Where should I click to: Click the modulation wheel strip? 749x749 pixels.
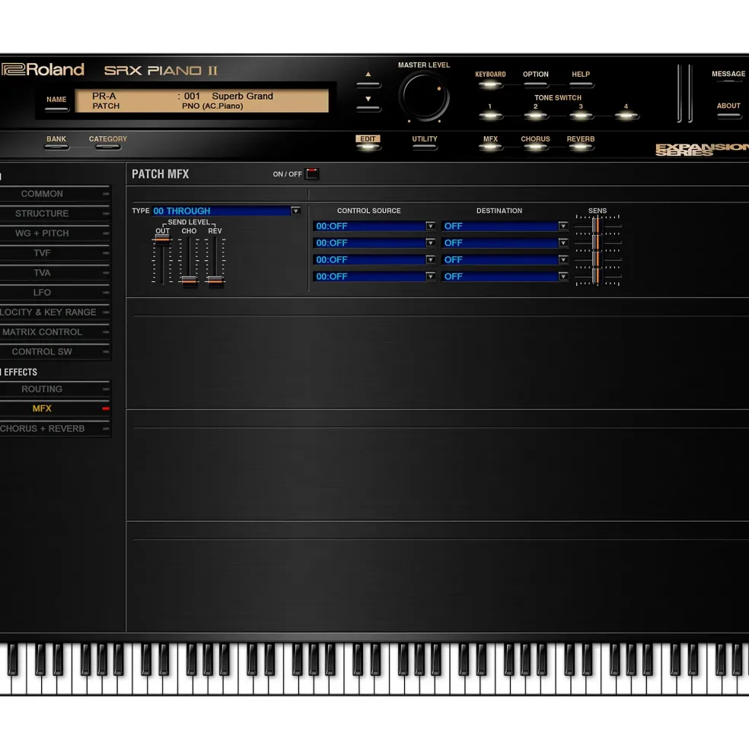pos(690,94)
